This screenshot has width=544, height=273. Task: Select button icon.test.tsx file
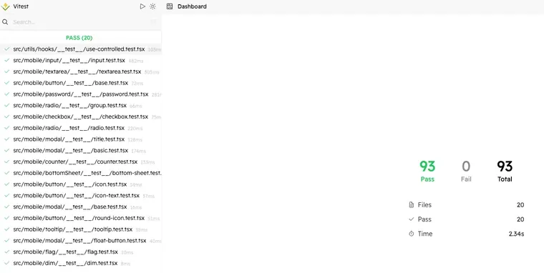[80, 184]
